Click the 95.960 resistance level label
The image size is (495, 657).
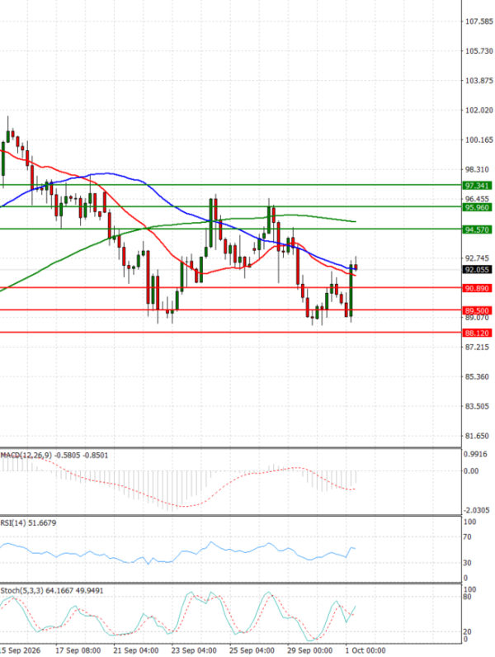point(478,207)
